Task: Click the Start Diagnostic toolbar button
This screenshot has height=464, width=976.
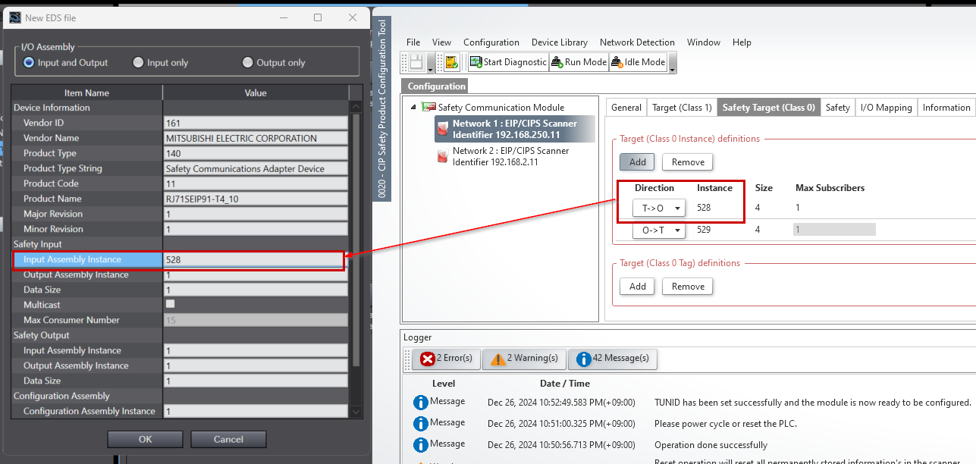Action: point(508,62)
